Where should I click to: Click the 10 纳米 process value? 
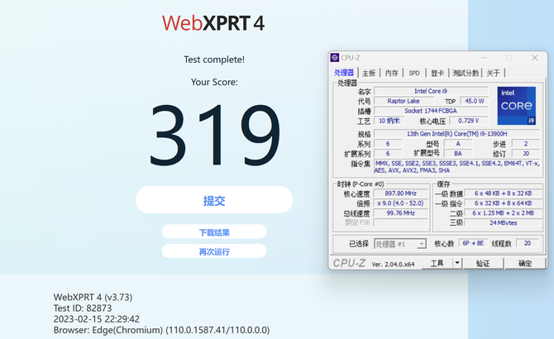coord(389,121)
